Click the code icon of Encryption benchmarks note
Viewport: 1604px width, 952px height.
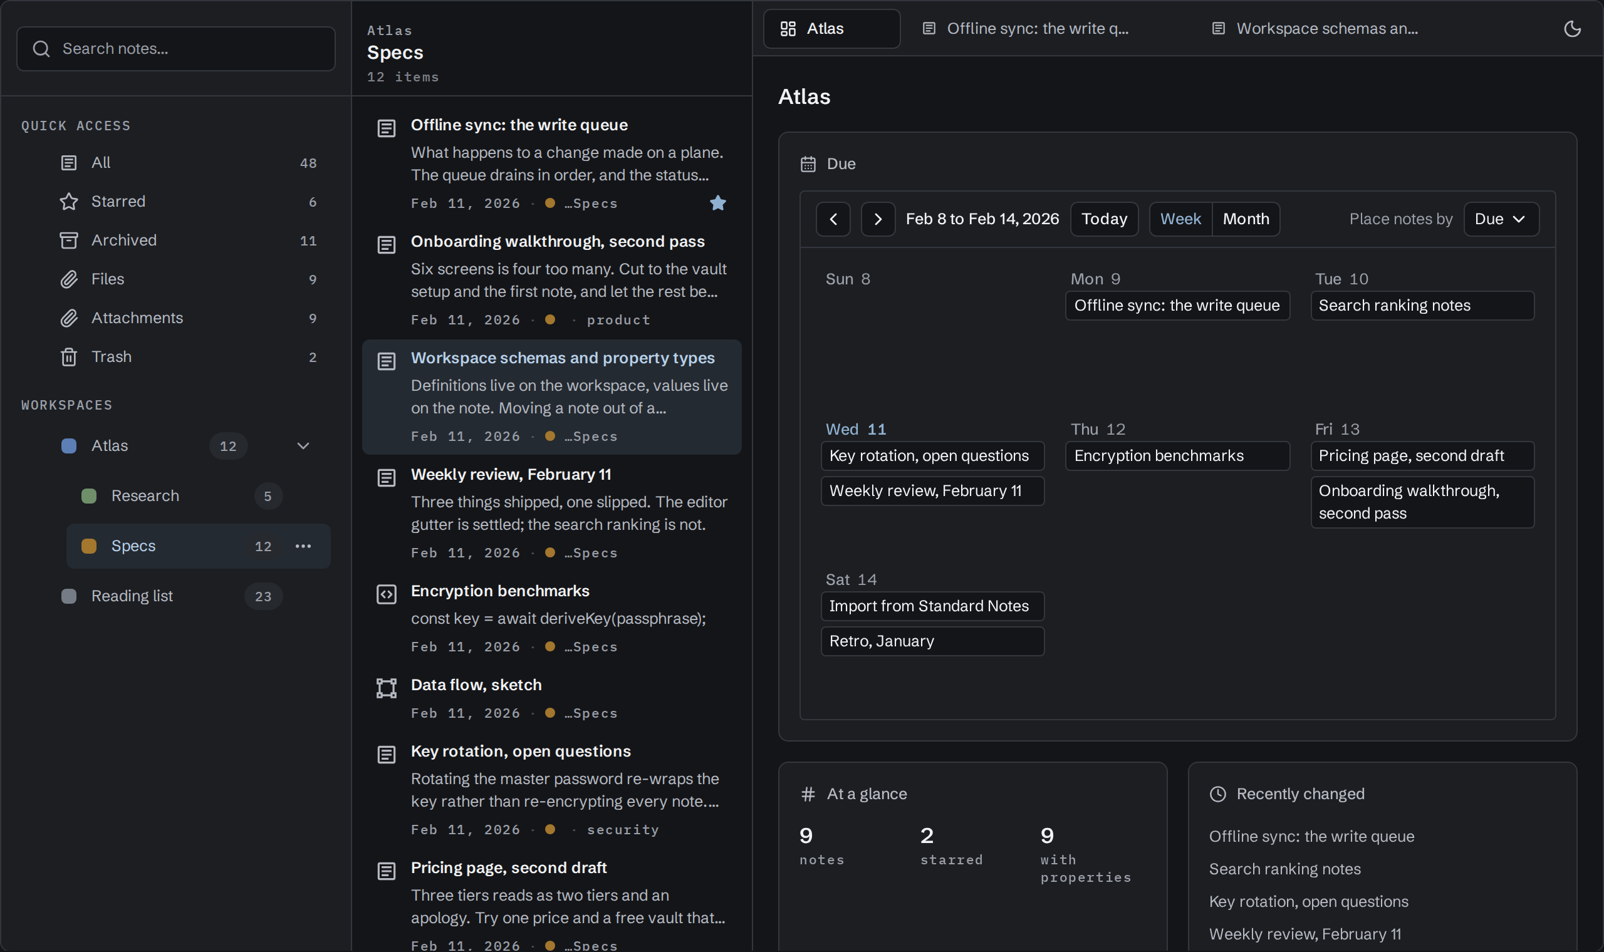[386, 594]
